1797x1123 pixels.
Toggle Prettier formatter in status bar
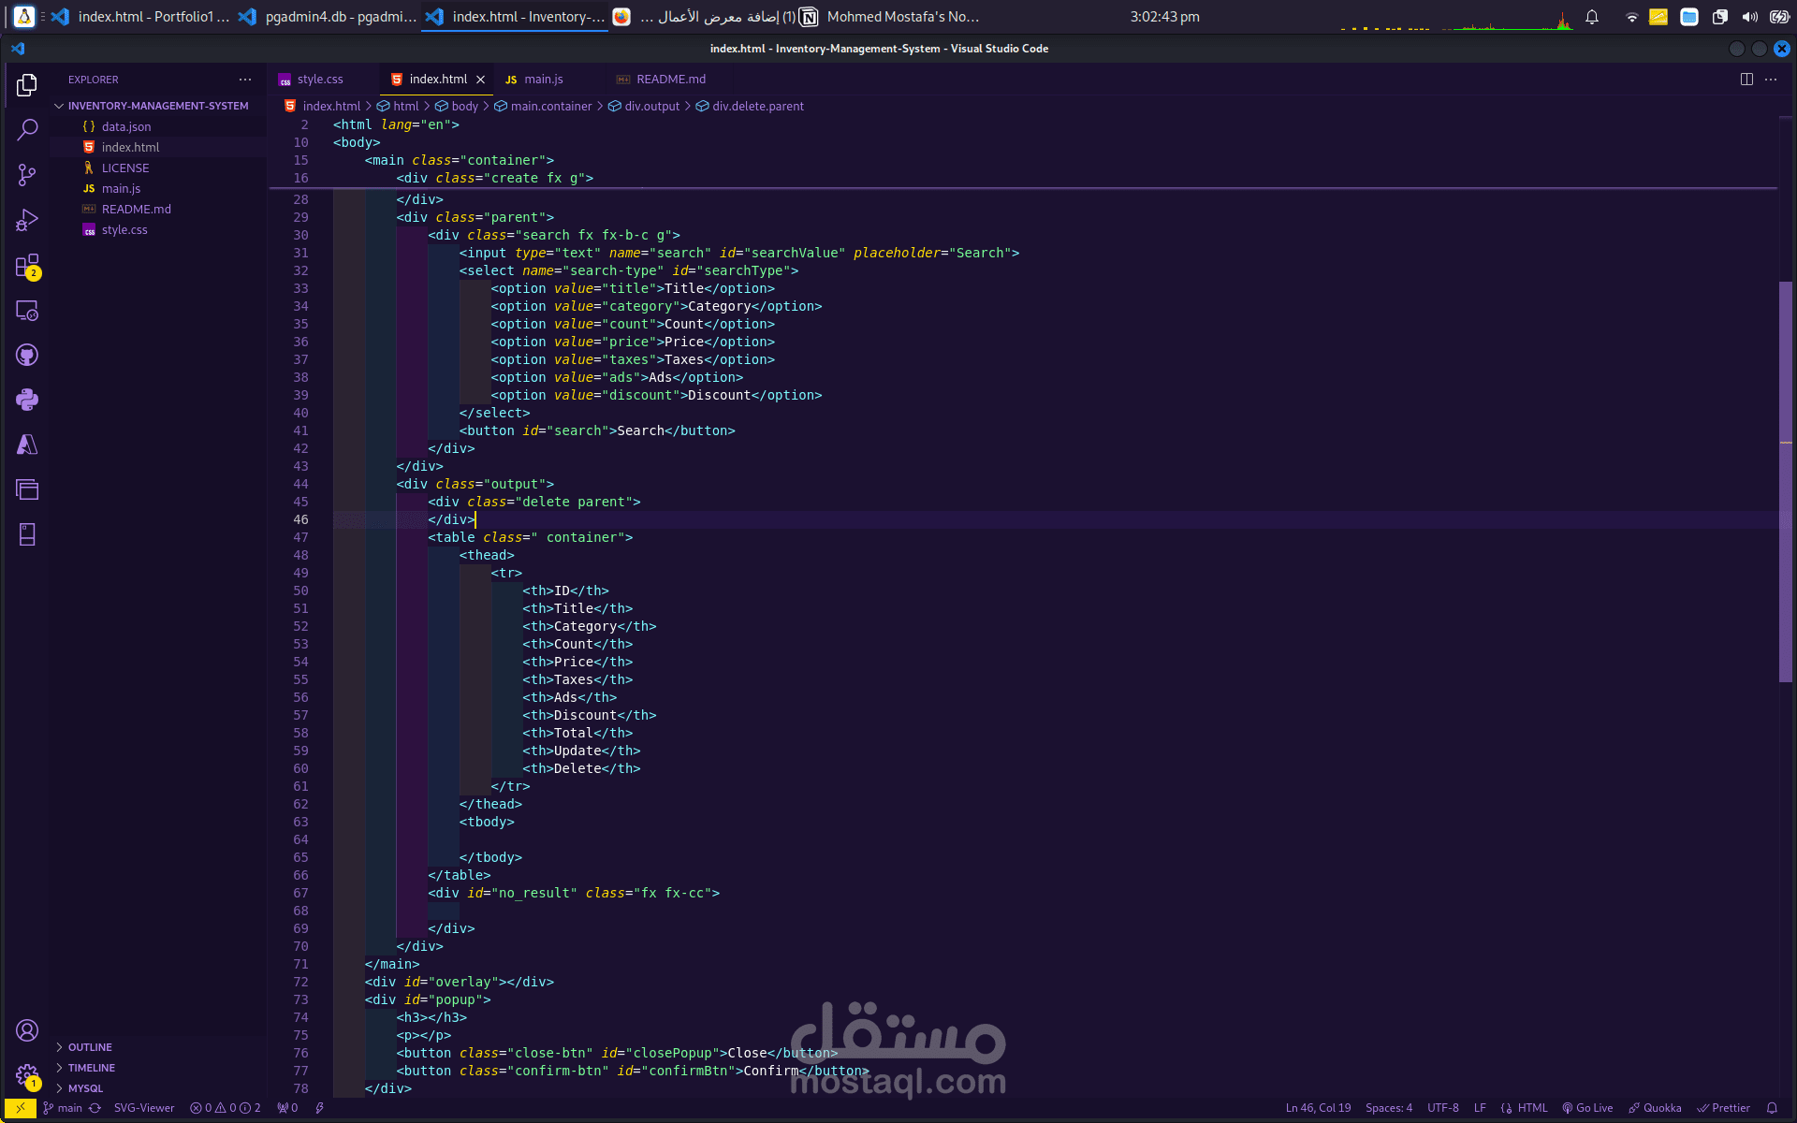[1723, 1108]
